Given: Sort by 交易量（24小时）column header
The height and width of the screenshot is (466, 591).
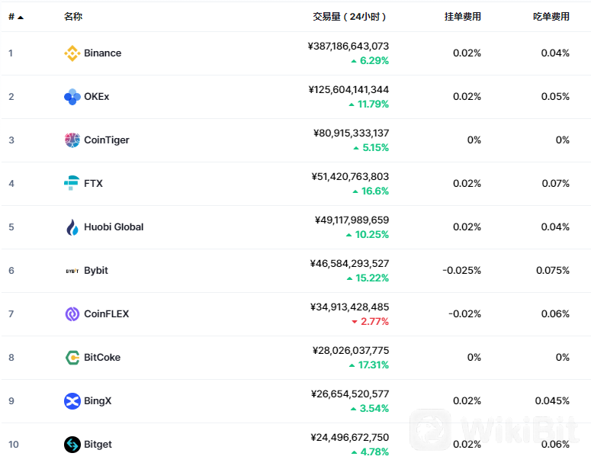Looking at the screenshot, I should (350, 17).
